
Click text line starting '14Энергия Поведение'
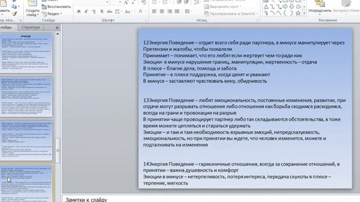(x=241, y=164)
